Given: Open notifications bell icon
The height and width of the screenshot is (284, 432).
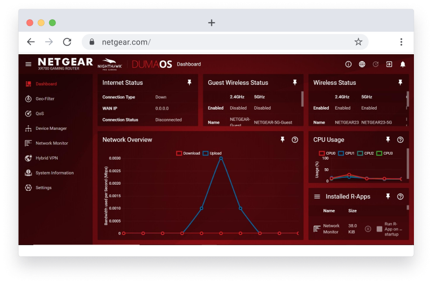Looking at the screenshot, I should (403, 64).
